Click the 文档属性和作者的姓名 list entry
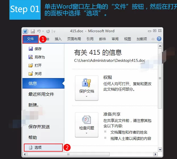Screen dimensions: 177x159 coord(129,132)
